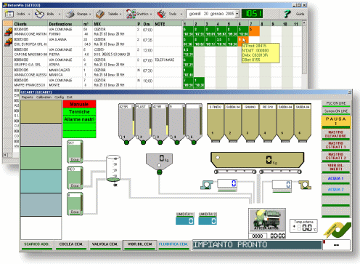
Task: Toggle the SCARICO ADD. button
Action: click(x=36, y=245)
